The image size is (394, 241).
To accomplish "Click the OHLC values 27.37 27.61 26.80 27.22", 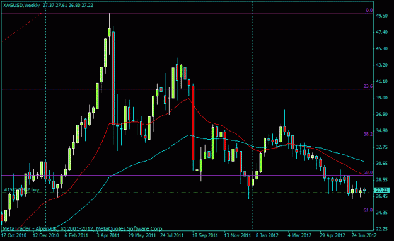I will tap(68, 5).
